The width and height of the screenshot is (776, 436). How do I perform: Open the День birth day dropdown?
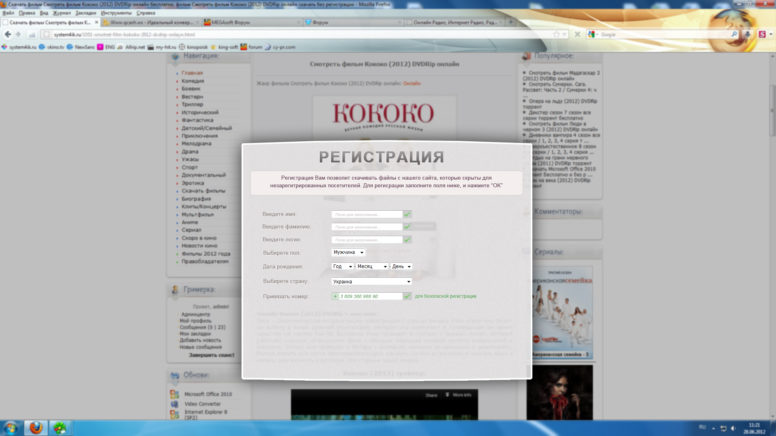(401, 266)
